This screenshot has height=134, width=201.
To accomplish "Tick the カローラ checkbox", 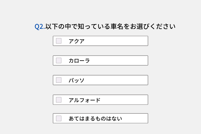I will 59,61.
